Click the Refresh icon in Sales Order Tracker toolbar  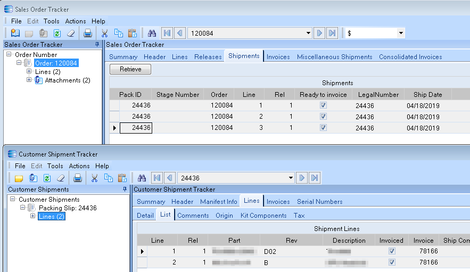57,33
